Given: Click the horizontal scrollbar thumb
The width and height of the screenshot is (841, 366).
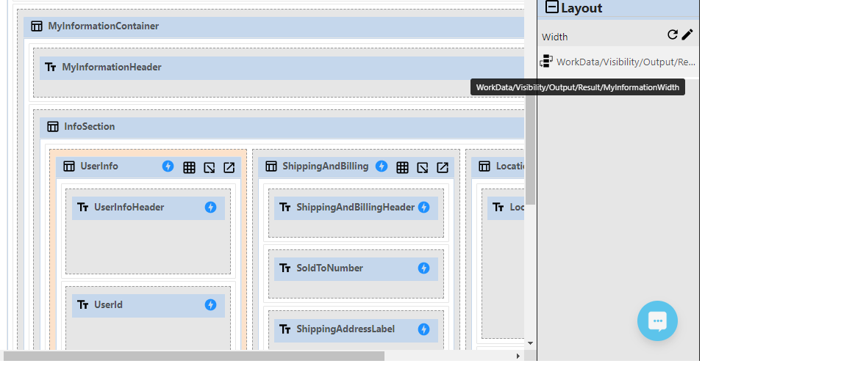Looking at the screenshot, I should (194, 356).
